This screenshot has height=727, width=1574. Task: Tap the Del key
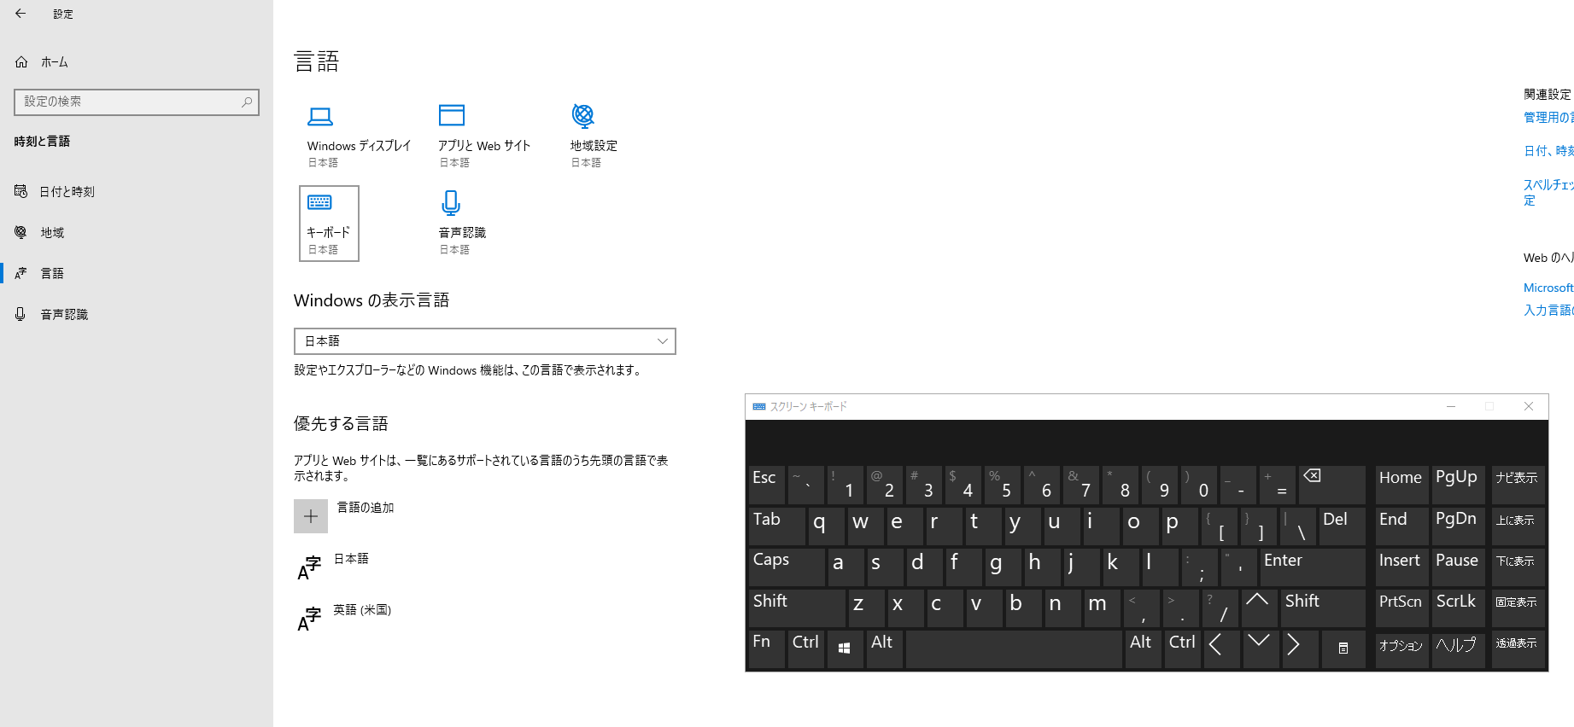point(1342,526)
